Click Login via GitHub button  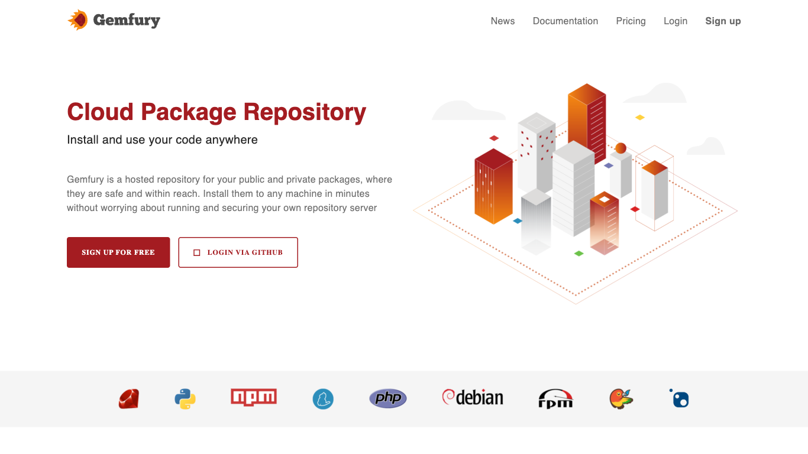pyautogui.click(x=238, y=252)
